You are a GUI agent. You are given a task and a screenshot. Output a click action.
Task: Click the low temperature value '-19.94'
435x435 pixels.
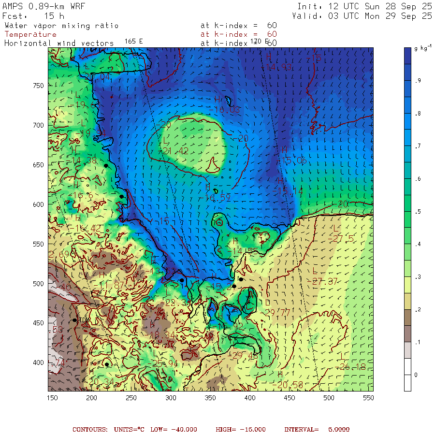coord(91,133)
